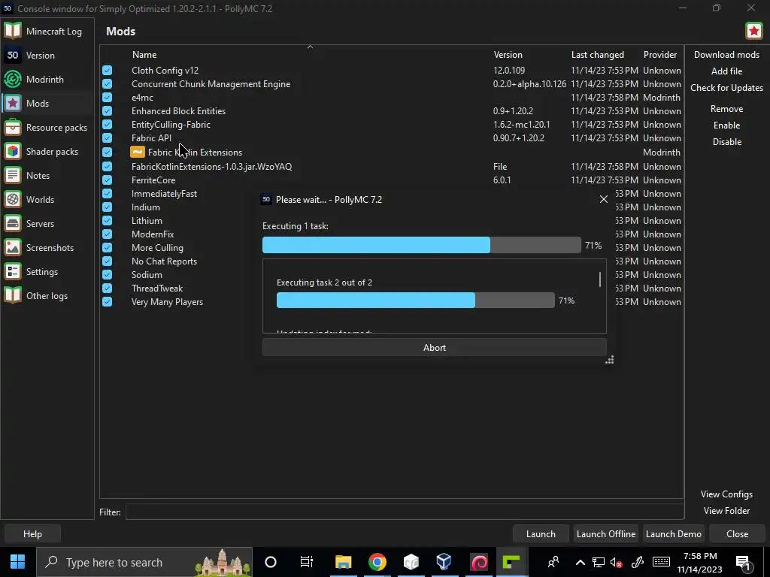This screenshot has width=770, height=577.
Task: Open the Resource packs icon
Action: click(x=13, y=127)
